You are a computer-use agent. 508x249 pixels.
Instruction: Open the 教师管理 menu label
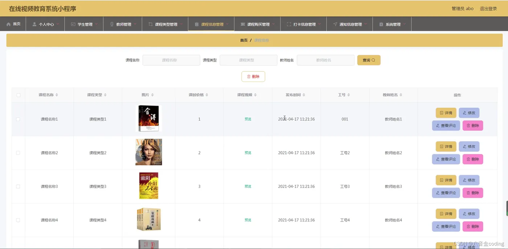[124, 24]
